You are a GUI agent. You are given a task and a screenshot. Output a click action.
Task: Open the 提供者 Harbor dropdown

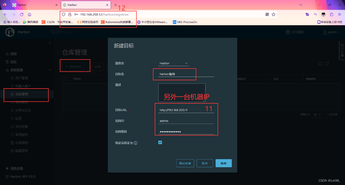(x=173, y=63)
